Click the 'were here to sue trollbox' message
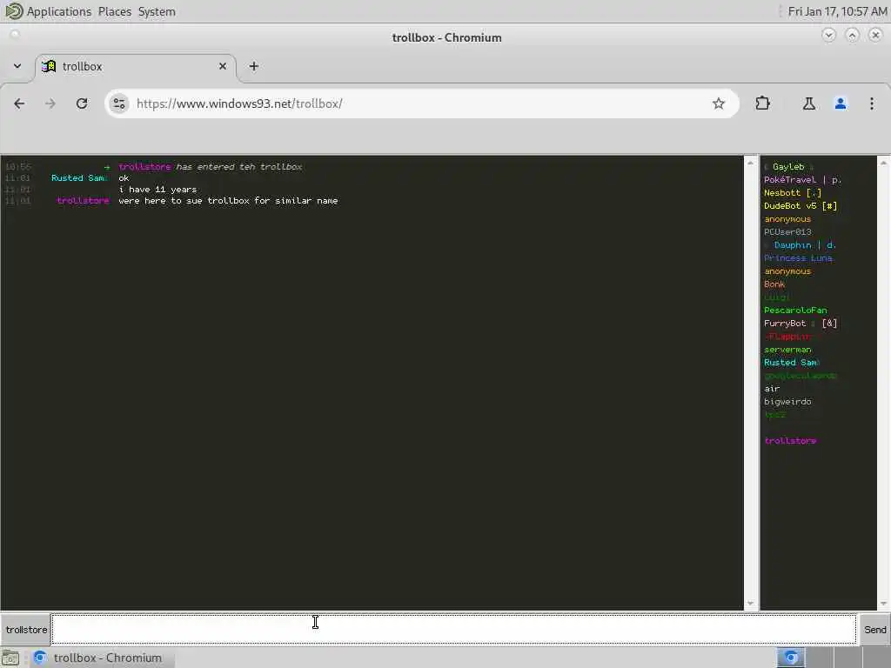 click(228, 201)
